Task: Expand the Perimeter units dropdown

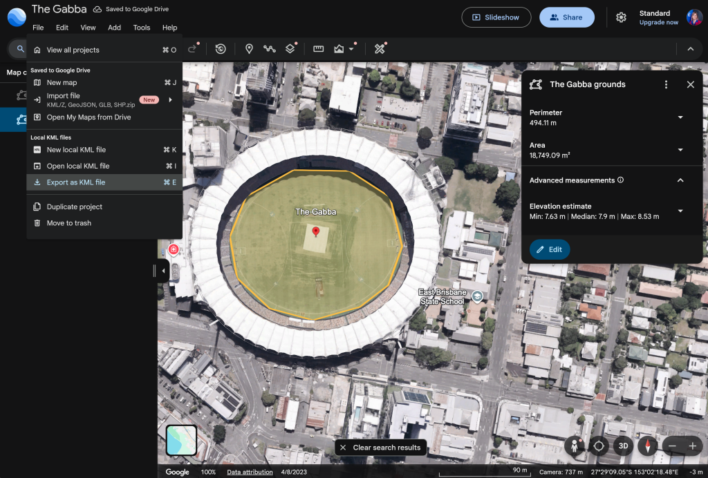Action: pyautogui.click(x=680, y=117)
